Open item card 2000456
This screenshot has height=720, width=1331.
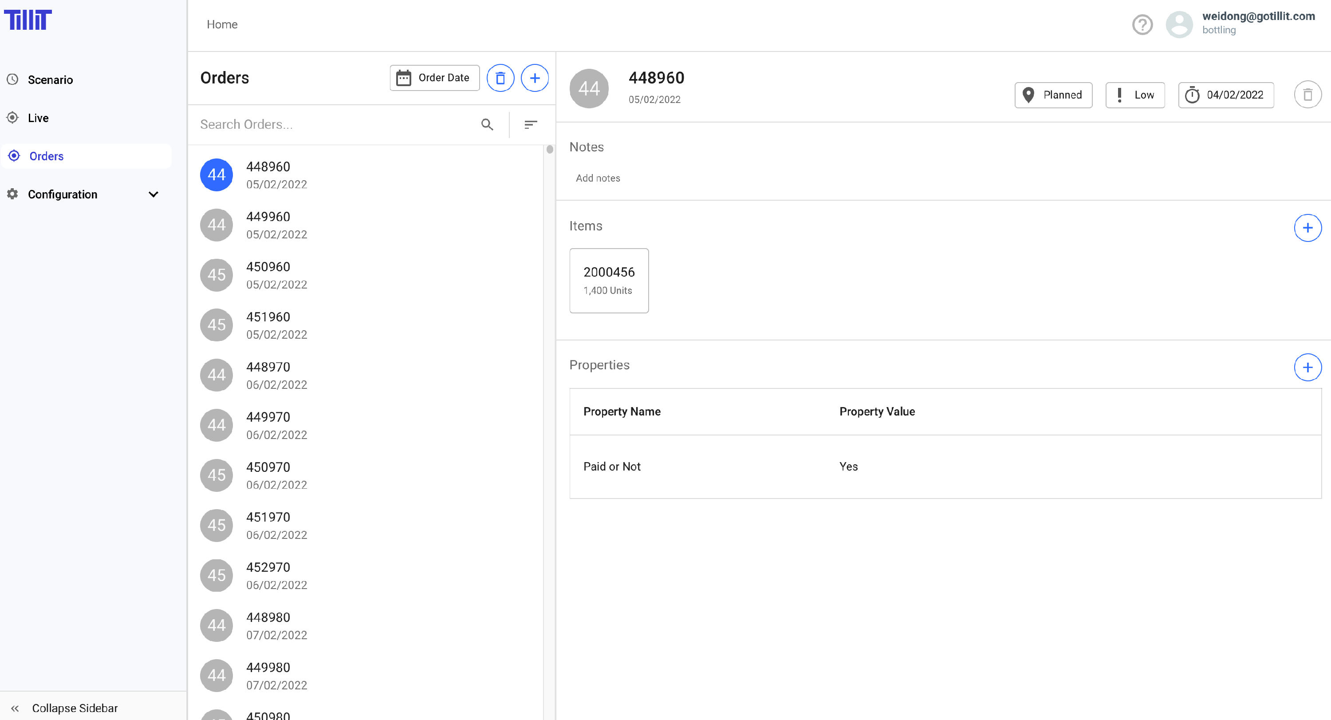coord(609,281)
